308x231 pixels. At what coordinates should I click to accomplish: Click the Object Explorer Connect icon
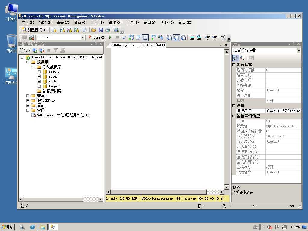35,51
